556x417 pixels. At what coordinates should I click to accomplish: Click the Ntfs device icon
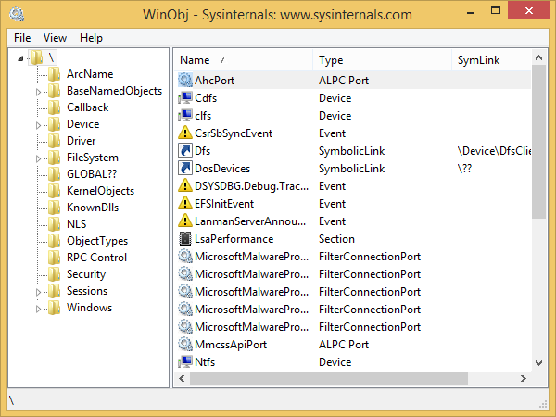coord(184,362)
